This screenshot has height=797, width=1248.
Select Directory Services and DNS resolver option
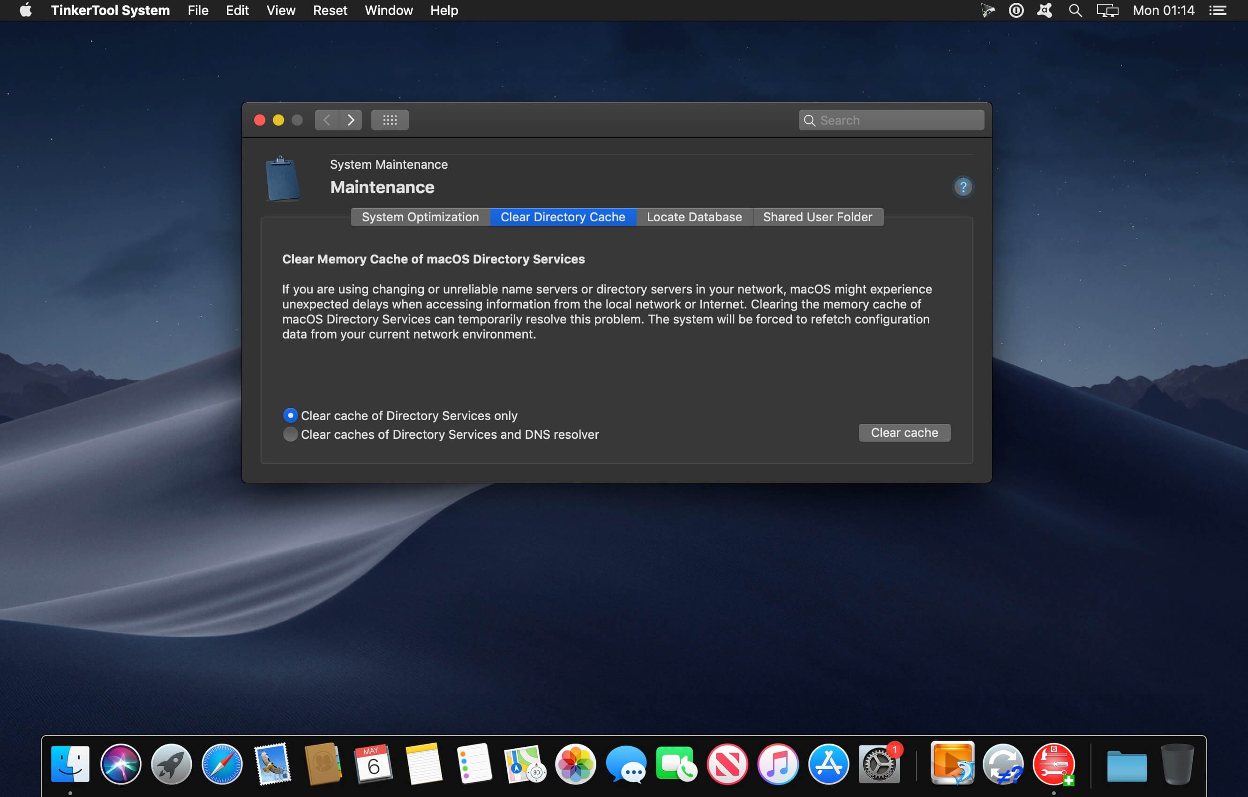click(x=290, y=434)
